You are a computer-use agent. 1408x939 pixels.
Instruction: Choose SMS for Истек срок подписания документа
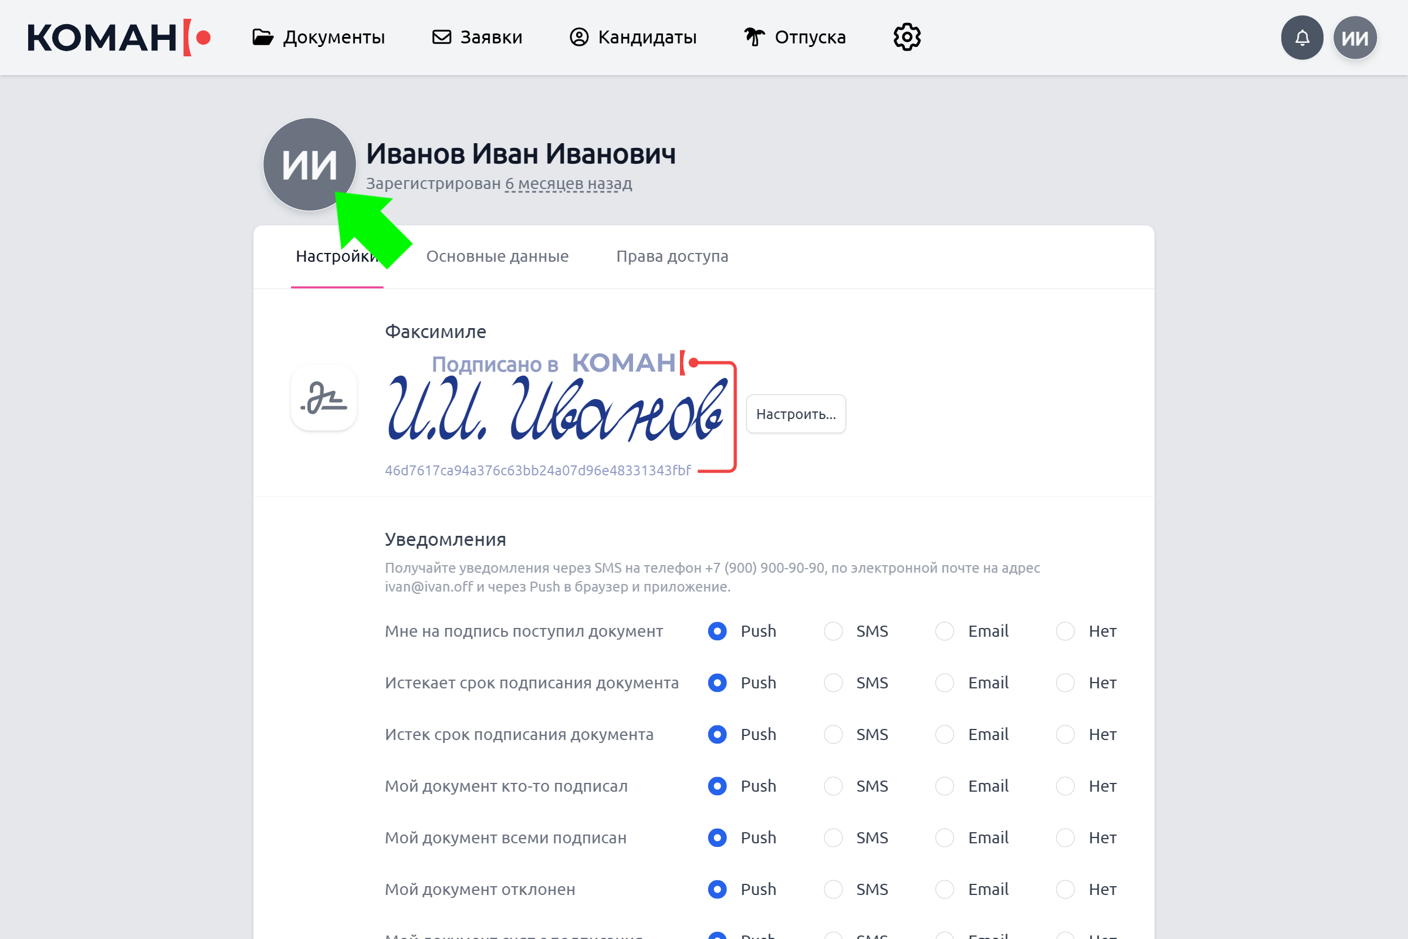(x=833, y=735)
